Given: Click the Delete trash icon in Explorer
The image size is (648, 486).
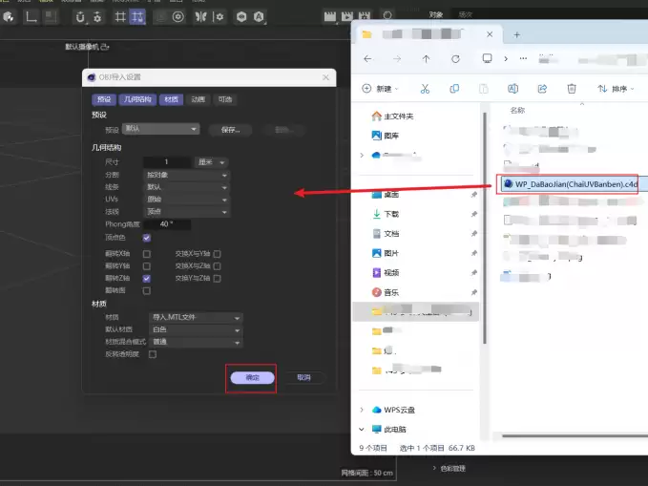Looking at the screenshot, I should click(x=572, y=89).
